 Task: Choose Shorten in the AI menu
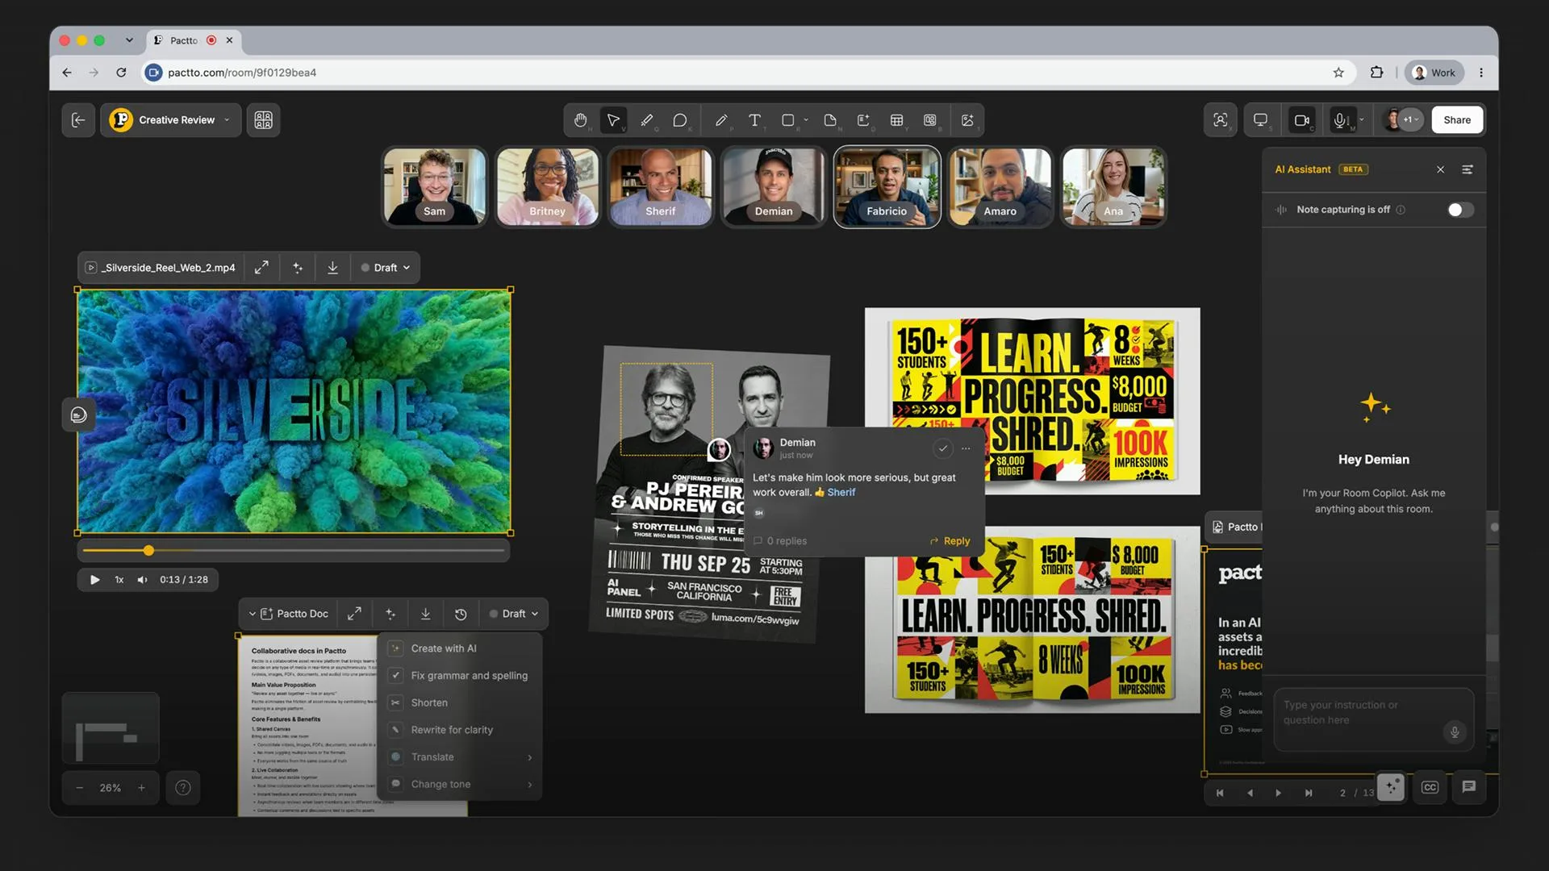click(x=460, y=702)
